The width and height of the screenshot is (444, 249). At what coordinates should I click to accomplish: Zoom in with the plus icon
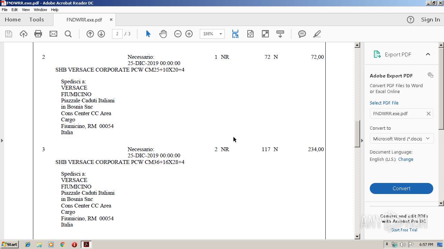189,34
